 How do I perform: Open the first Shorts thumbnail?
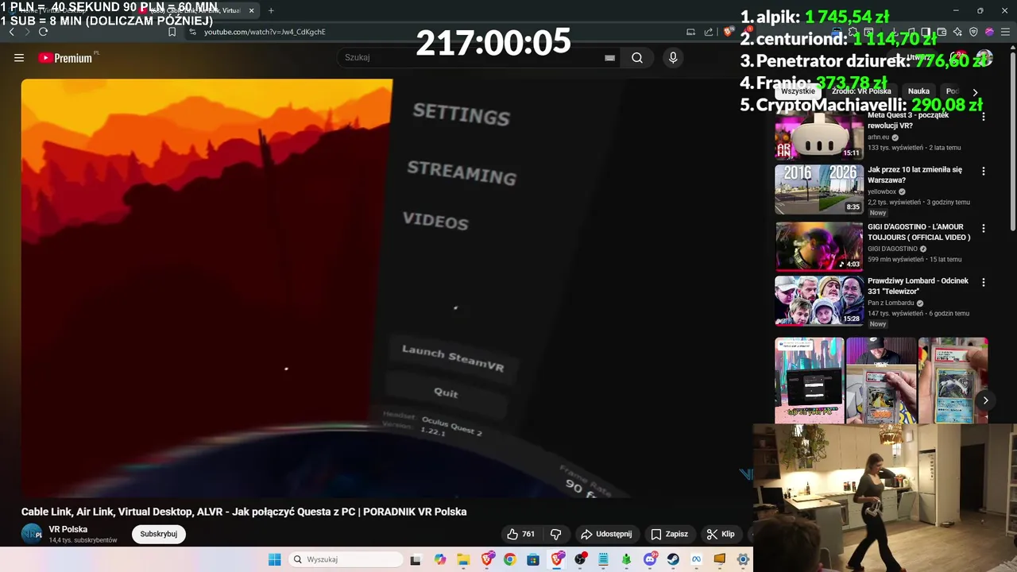tap(810, 381)
